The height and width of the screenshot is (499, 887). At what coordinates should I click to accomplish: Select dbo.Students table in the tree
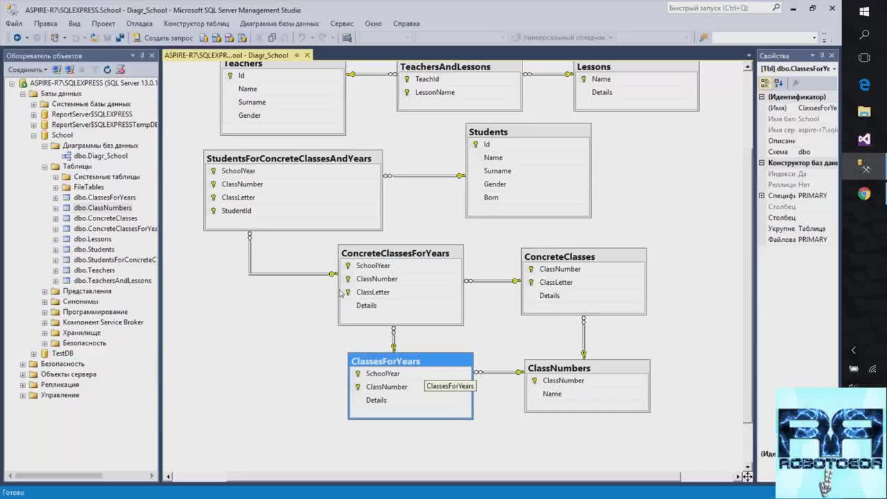pos(94,249)
